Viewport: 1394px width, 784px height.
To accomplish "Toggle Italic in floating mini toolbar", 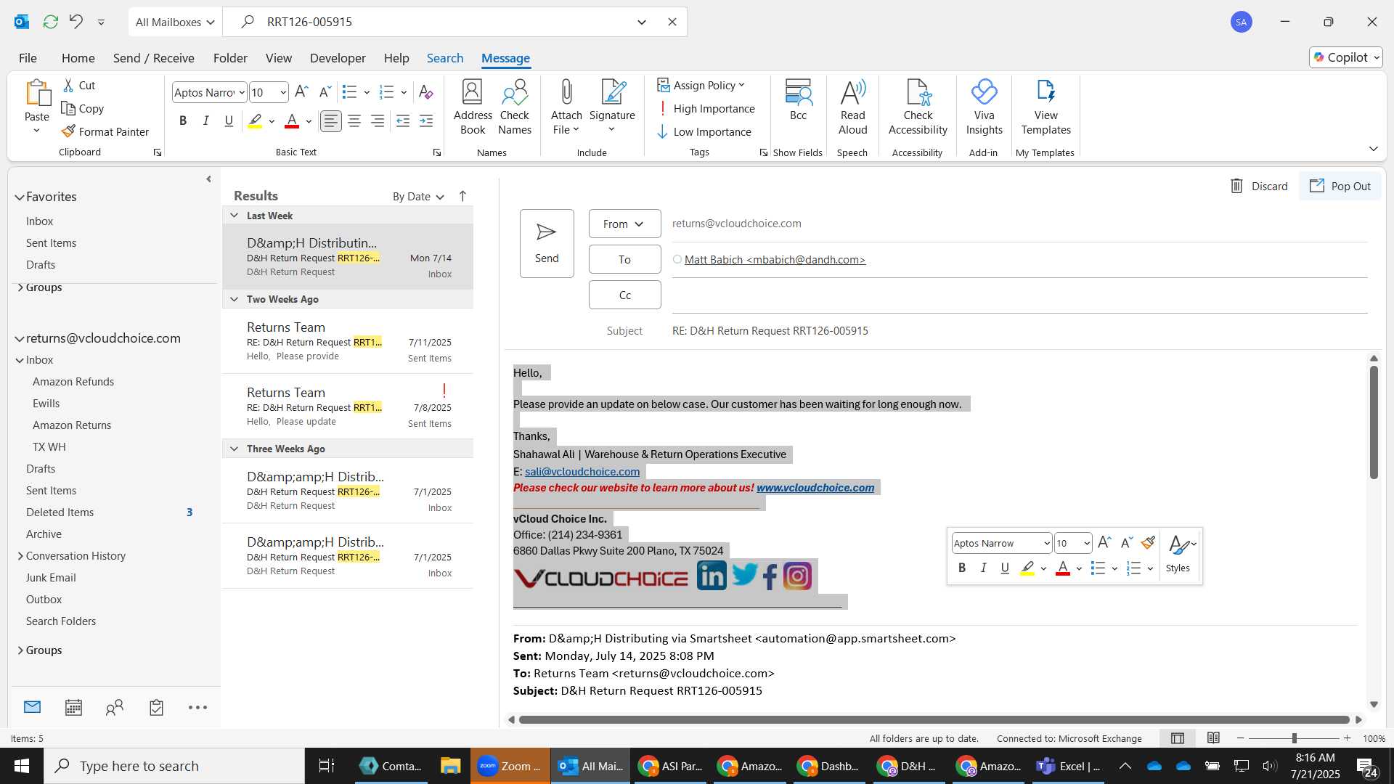I will point(984,568).
